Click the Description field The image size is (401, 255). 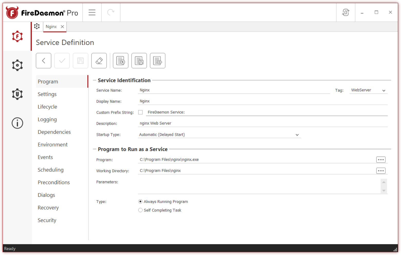263,123
